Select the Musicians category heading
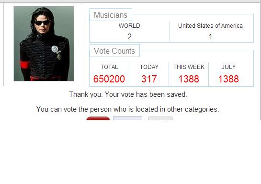261x184 pixels. tap(111, 15)
